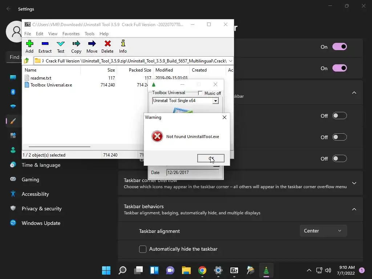Click the Date field showing 12/26/2017
This screenshot has width=372, height=279.
coord(193,173)
